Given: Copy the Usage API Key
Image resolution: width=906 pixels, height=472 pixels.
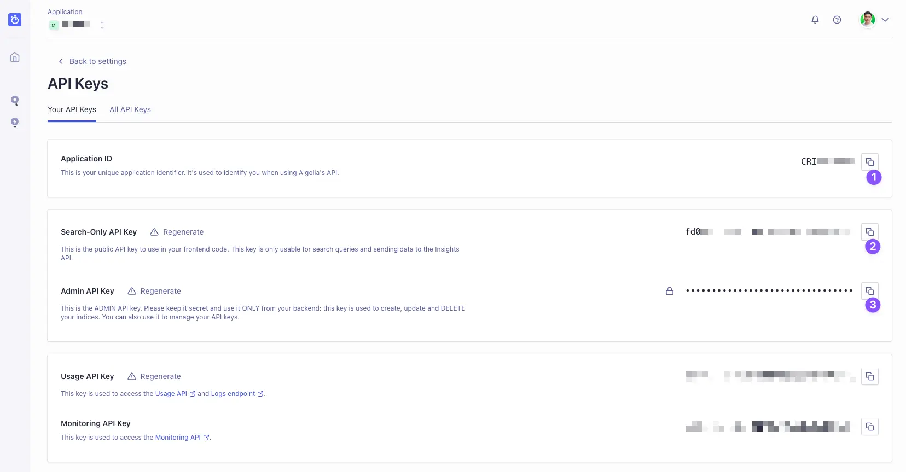Looking at the screenshot, I should click(x=869, y=376).
